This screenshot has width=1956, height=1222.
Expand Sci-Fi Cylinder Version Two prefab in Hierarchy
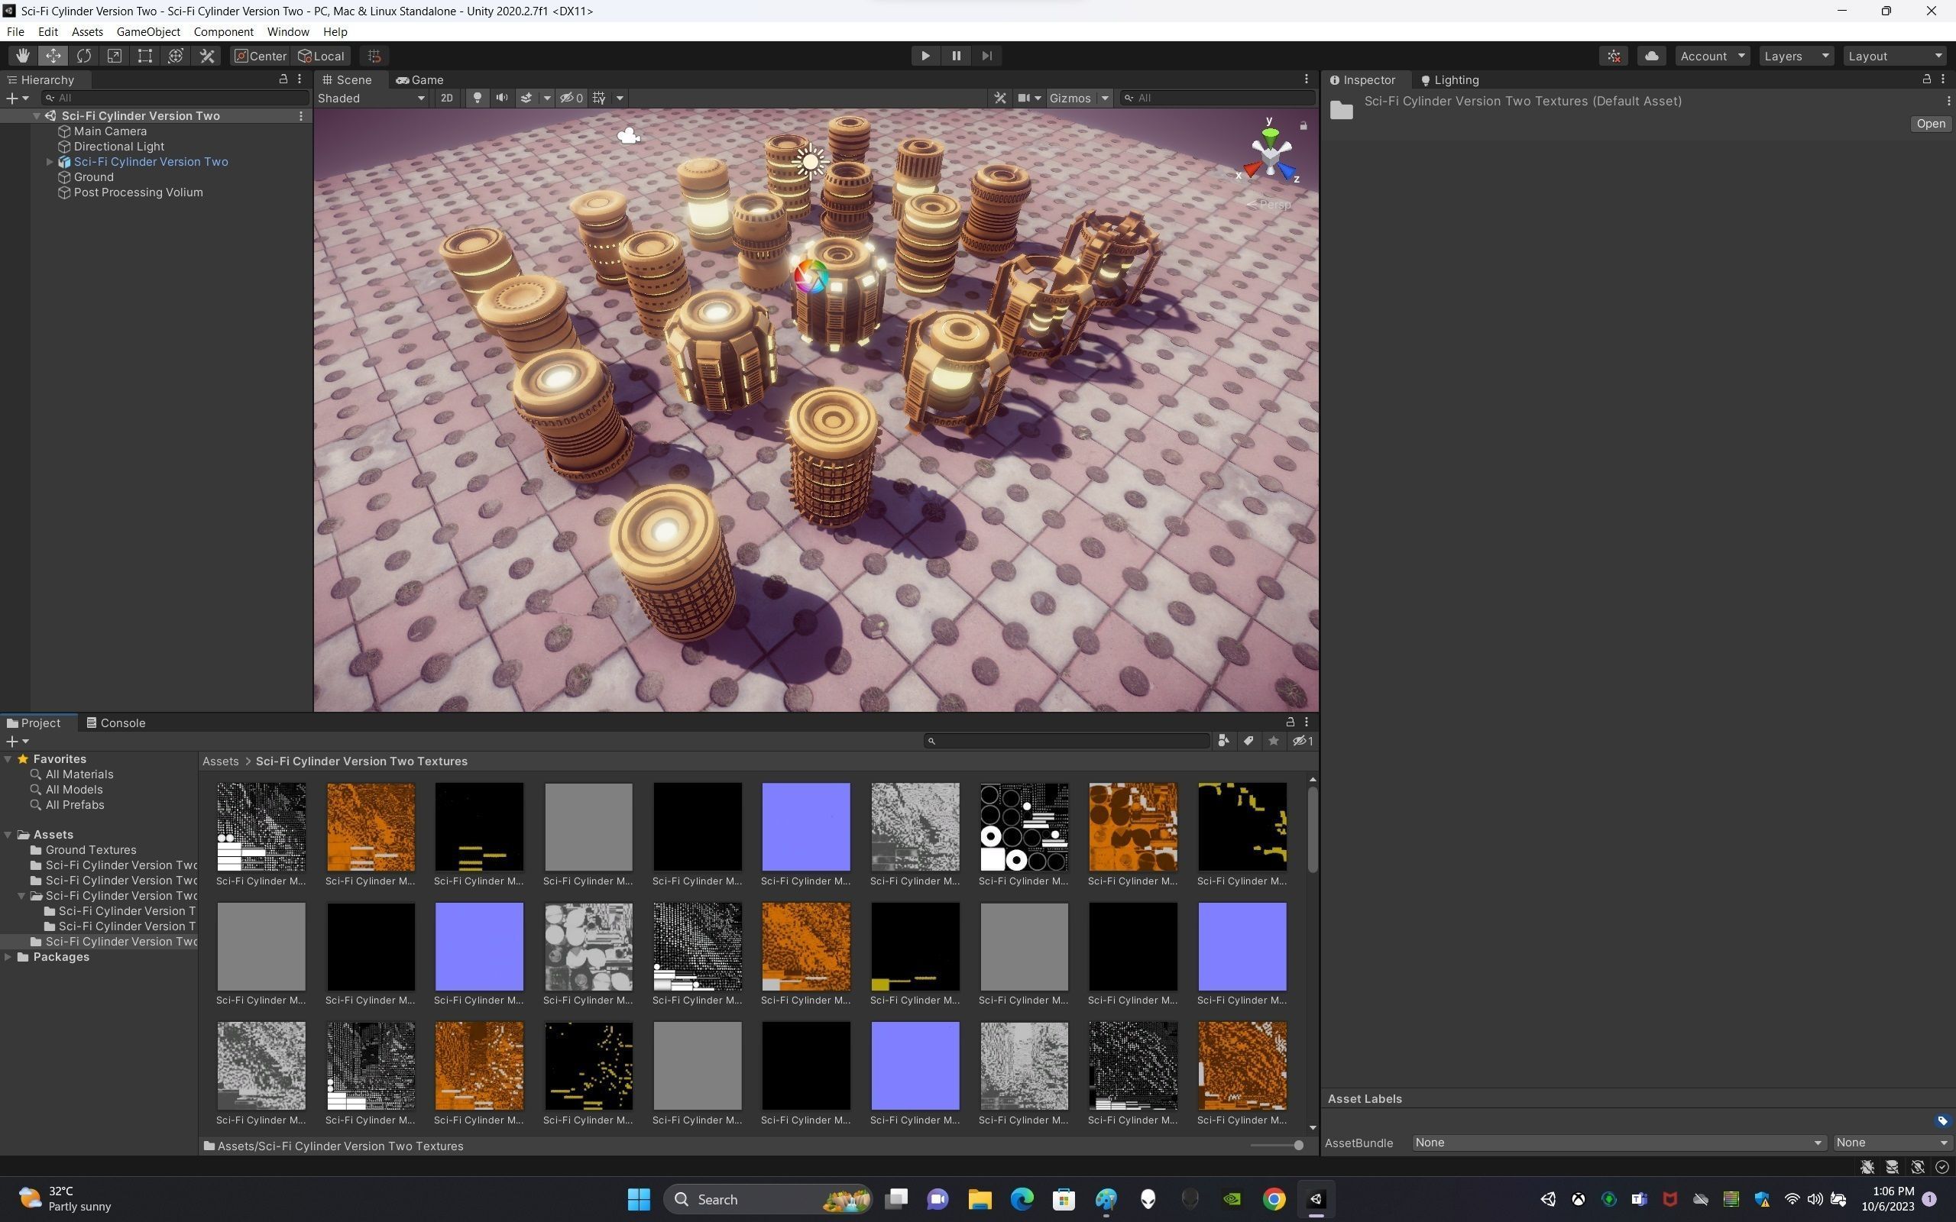(x=50, y=162)
